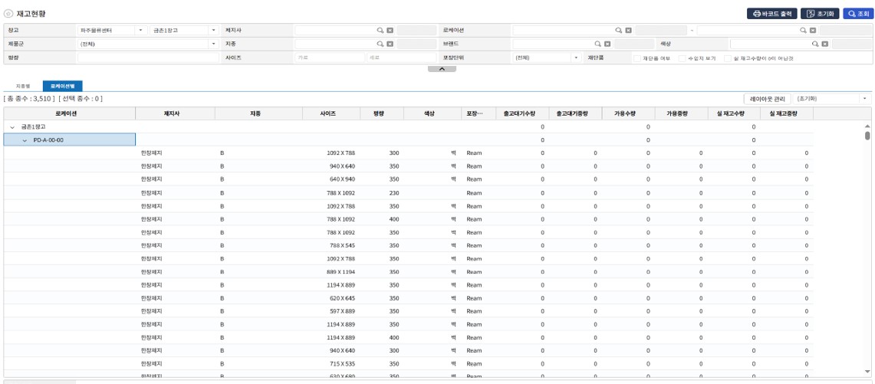Click the 바코드 출력 button
The image size is (875, 384).
(771, 14)
